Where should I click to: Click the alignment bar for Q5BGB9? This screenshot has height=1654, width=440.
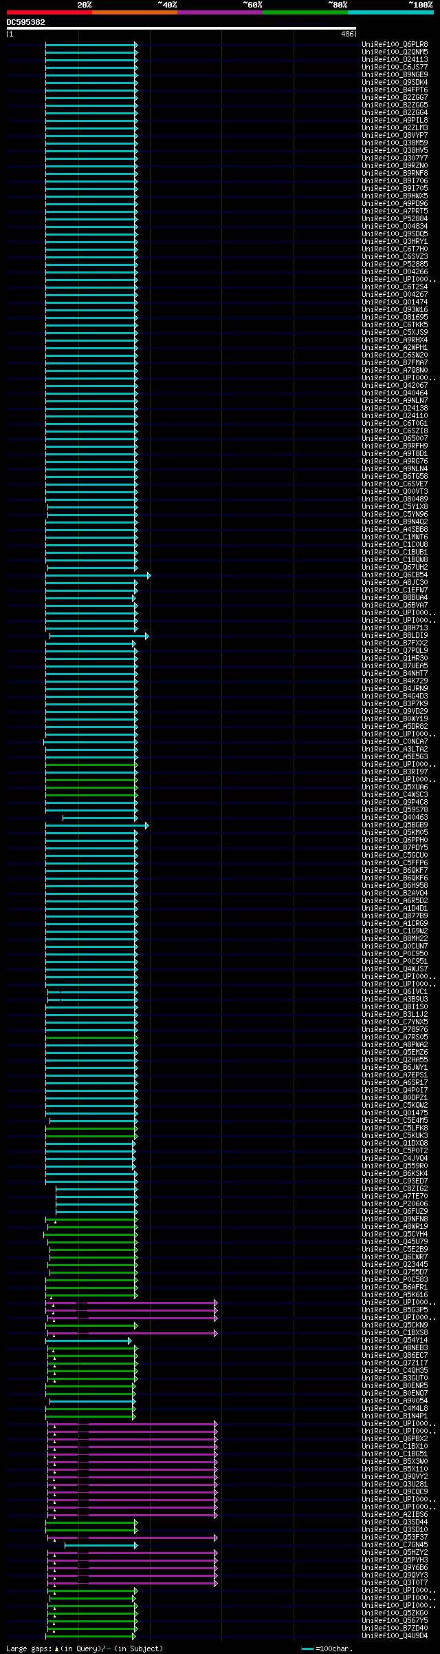click(97, 825)
